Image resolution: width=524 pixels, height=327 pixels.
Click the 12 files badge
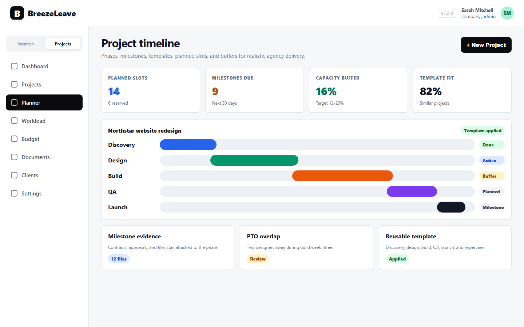[119, 259]
